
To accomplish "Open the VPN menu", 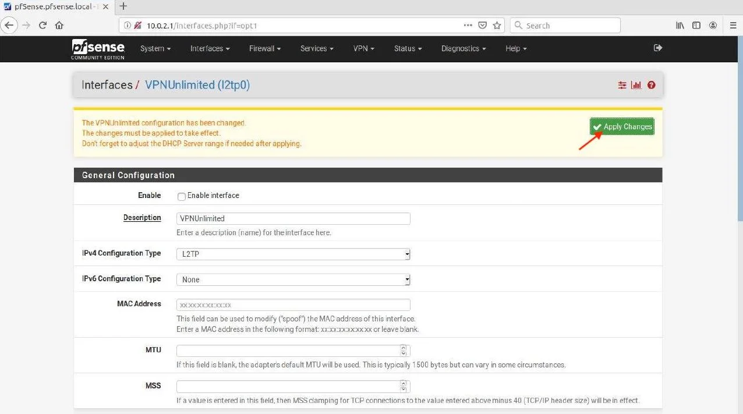I will [363, 48].
